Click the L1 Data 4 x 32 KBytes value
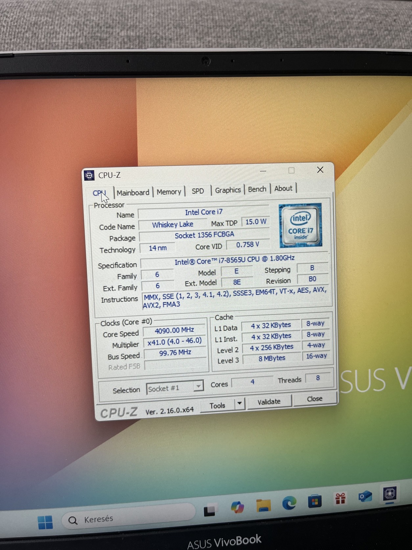The height and width of the screenshot is (550, 412). pos(271,326)
